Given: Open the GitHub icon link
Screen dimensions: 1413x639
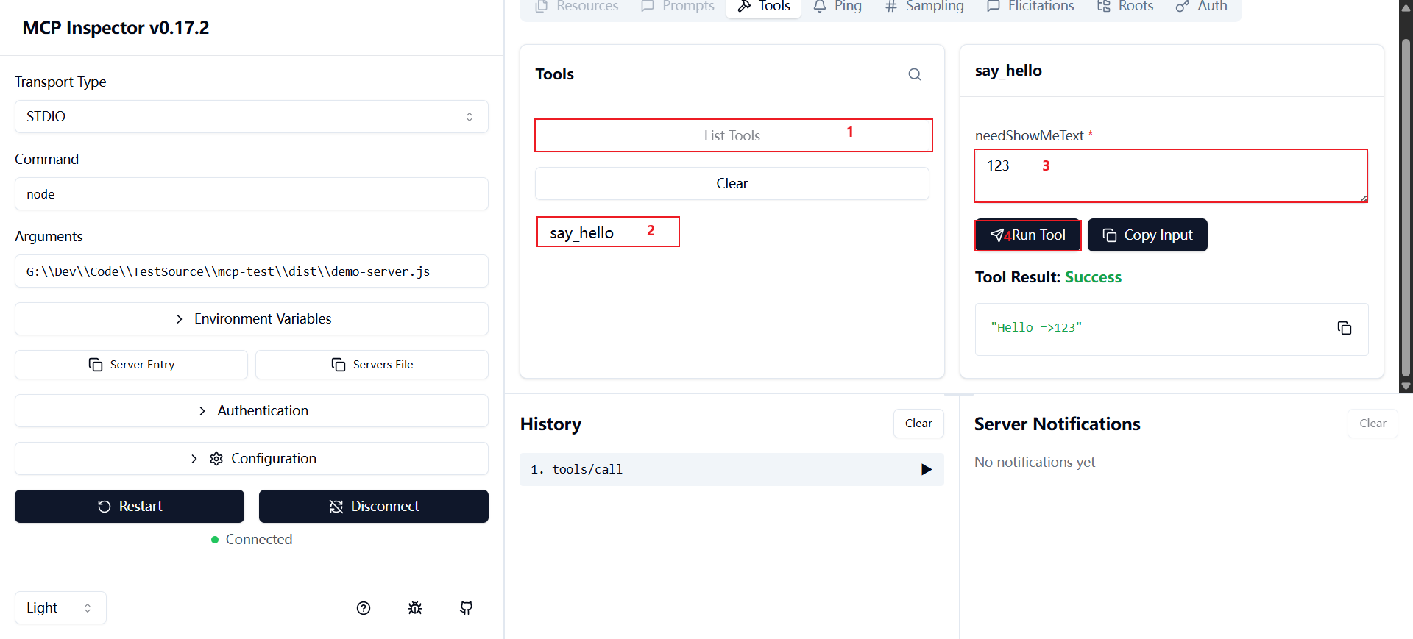Looking at the screenshot, I should pyautogui.click(x=467, y=608).
